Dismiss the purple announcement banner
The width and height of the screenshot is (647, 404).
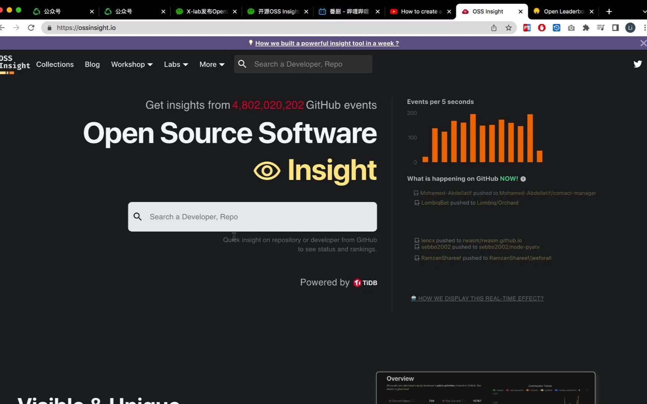pos(643,43)
